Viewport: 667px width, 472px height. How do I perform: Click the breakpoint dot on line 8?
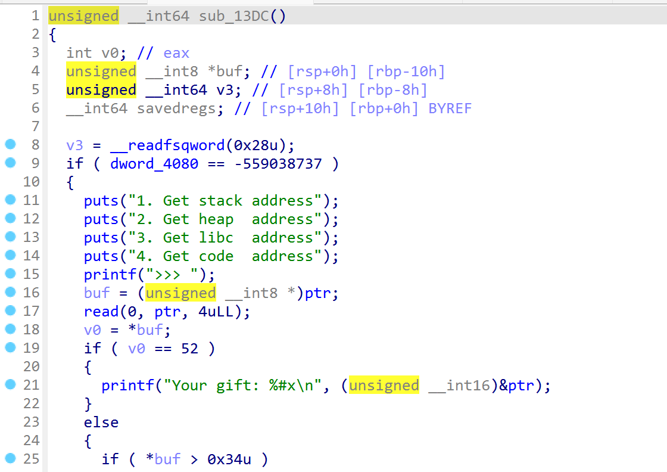(10, 144)
